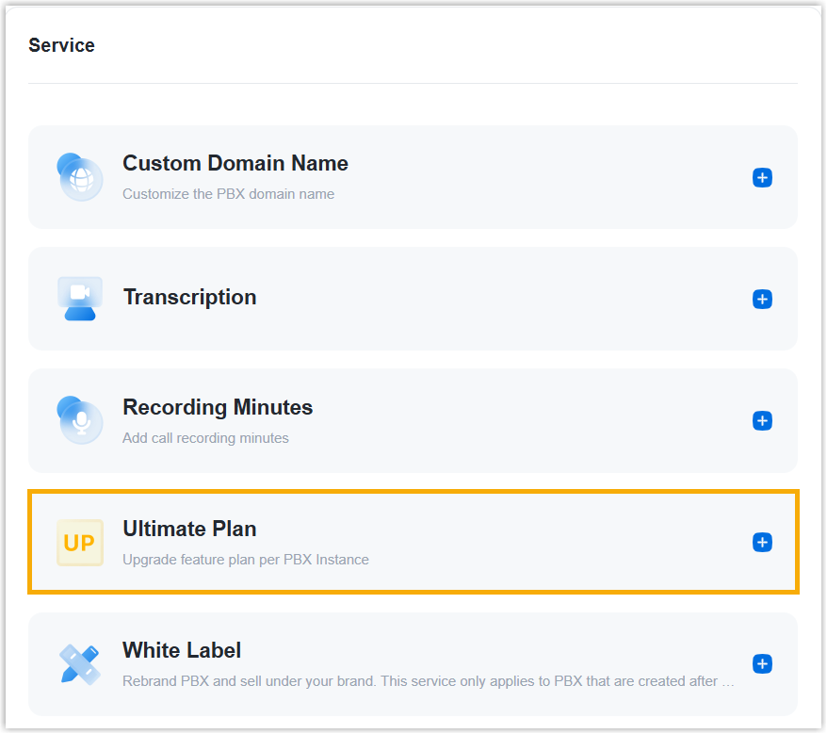Click "Upgrade feature plan per PBX Instance" text
The image size is (827, 734).
click(x=246, y=560)
